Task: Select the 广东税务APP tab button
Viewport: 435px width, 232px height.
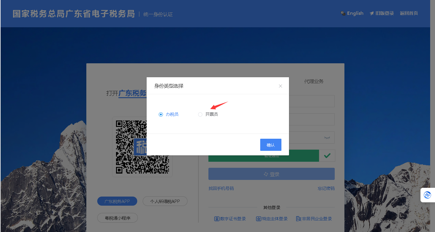Action: (117, 201)
